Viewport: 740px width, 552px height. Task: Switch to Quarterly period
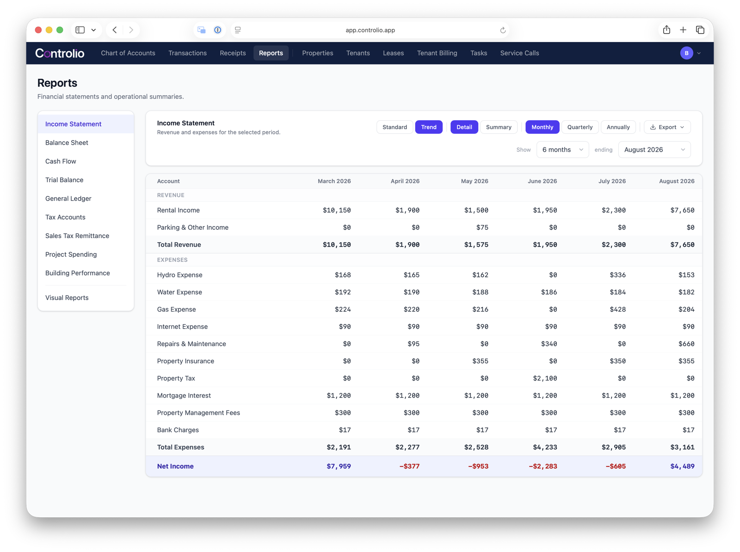point(580,127)
